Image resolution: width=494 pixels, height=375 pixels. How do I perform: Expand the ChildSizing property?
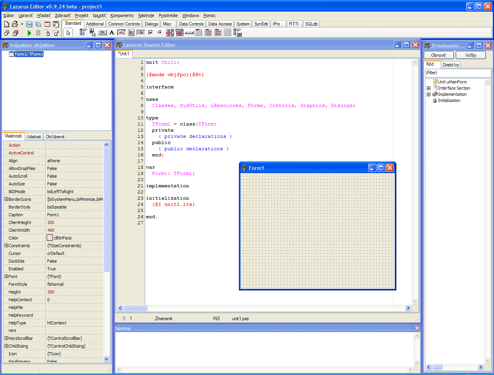pos(6,346)
